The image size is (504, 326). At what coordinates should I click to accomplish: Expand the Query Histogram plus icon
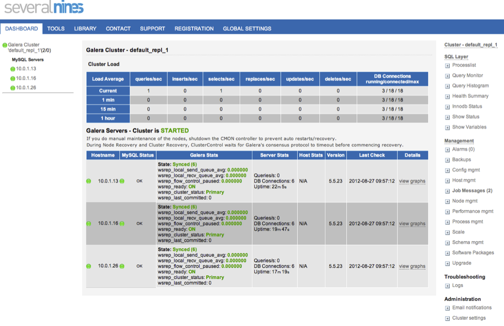click(x=447, y=86)
